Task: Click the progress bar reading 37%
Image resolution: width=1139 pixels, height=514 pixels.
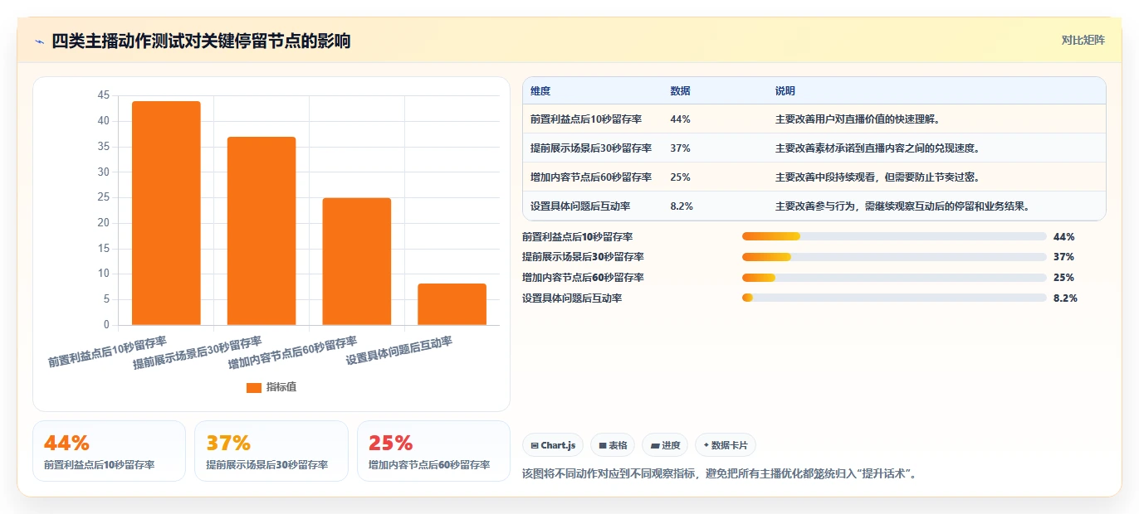Action: (x=894, y=257)
